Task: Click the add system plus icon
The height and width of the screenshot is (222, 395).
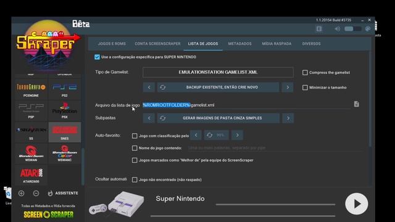Action: tap(21, 193)
